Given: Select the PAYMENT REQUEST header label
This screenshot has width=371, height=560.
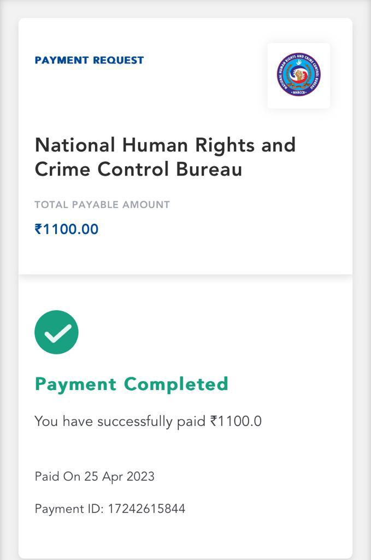Looking at the screenshot, I should [89, 60].
